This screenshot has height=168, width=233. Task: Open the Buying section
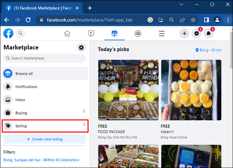coord(44,113)
